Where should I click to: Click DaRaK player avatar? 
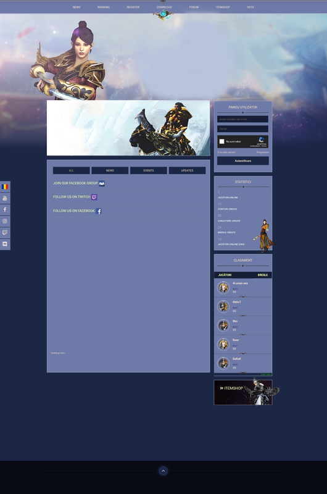pyautogui.click(x=223, y=363)
